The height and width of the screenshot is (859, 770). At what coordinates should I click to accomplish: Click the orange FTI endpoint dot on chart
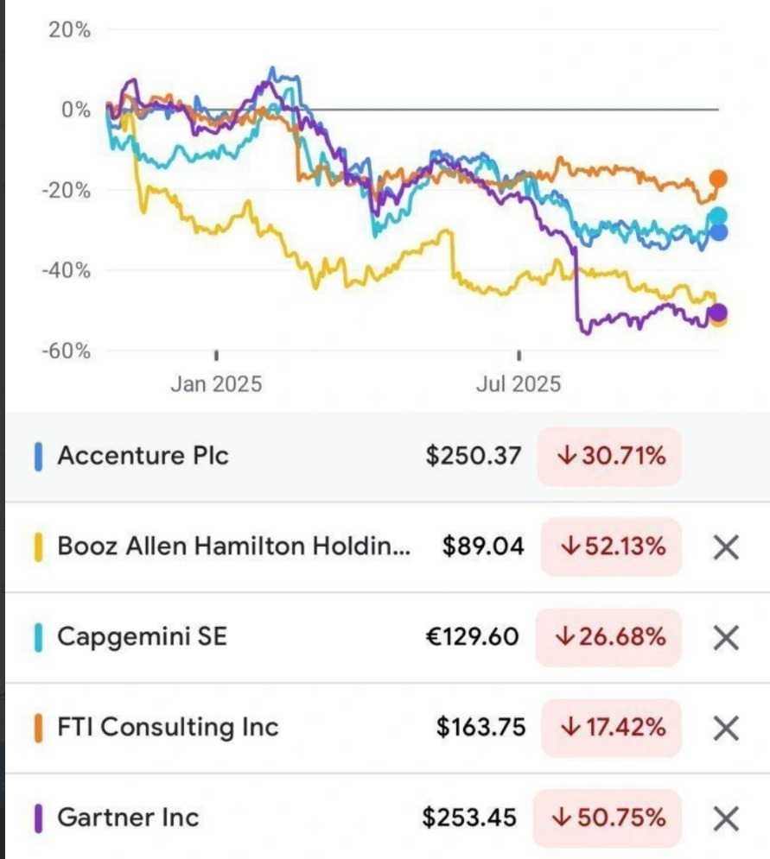click(718, 179)
